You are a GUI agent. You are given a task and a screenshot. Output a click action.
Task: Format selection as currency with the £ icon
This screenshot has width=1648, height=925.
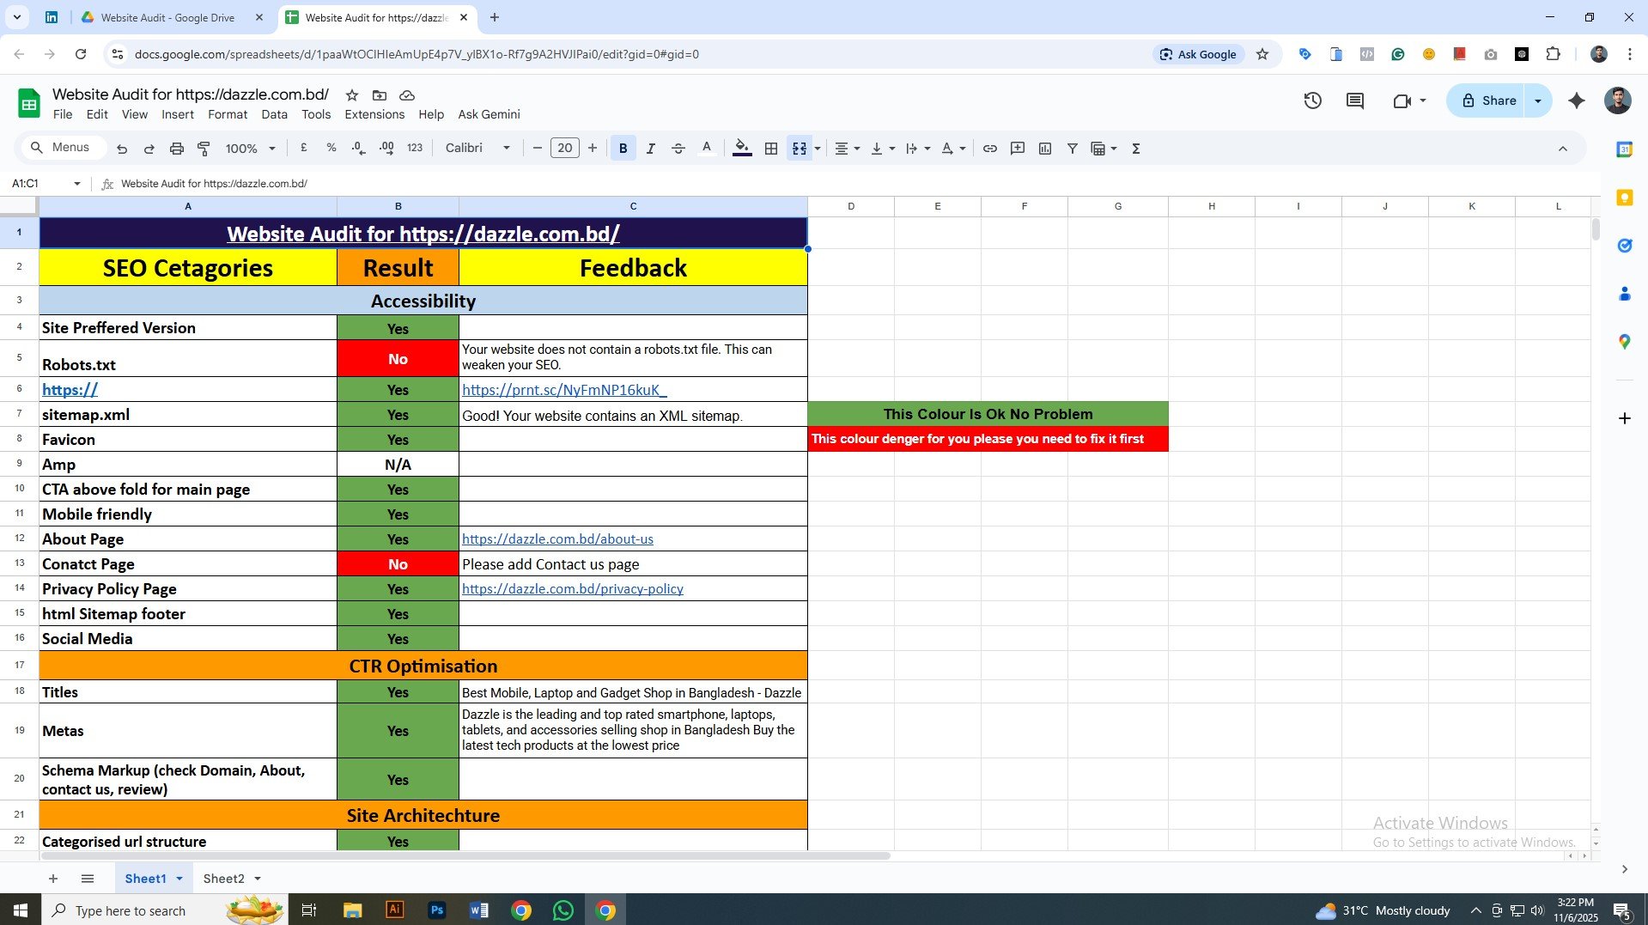click(x=303, y=148)
